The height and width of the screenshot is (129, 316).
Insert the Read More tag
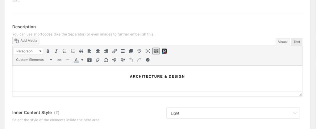click(123, 51)
